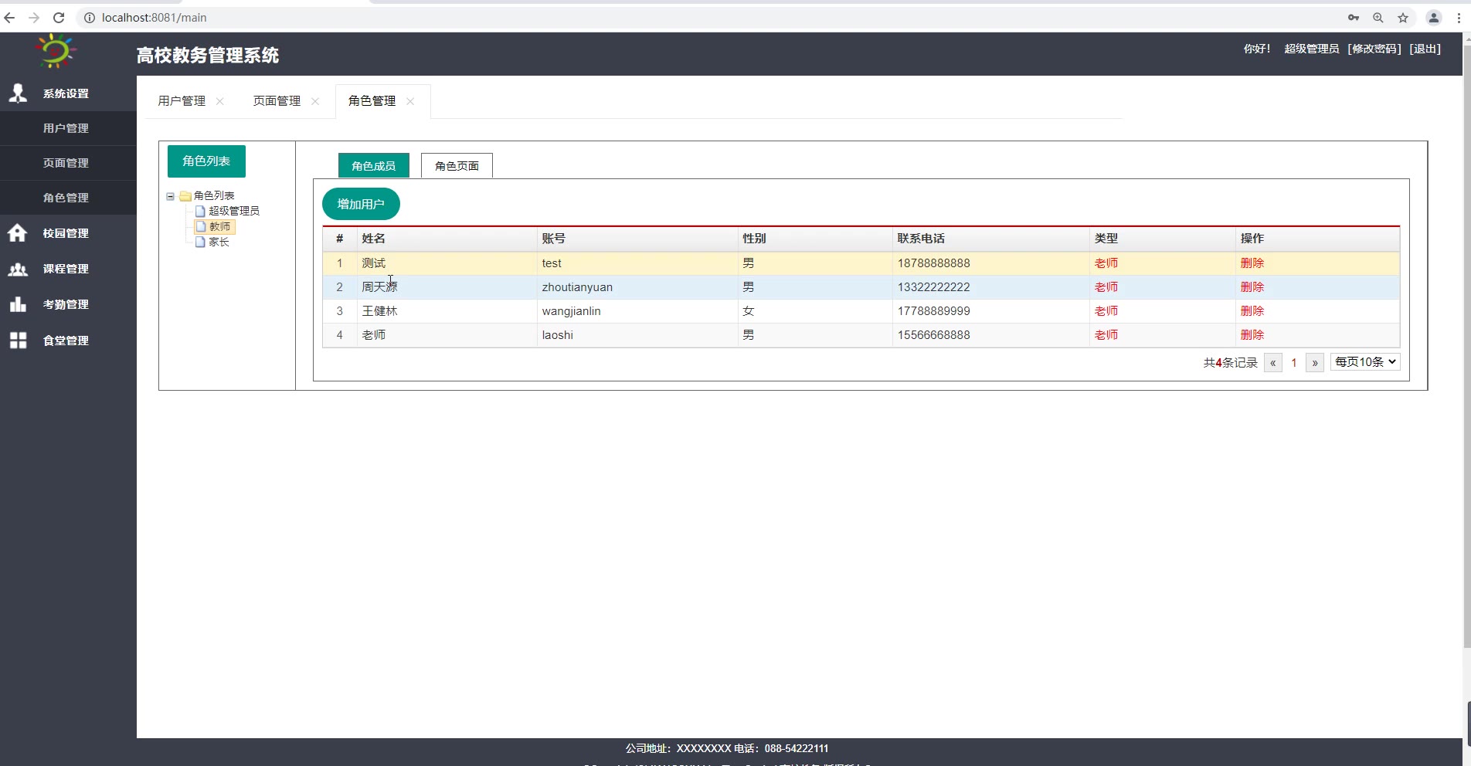Screen dimensions: 1471x766
Task: Reload the page with refresh icon
Action: point(59,18)
